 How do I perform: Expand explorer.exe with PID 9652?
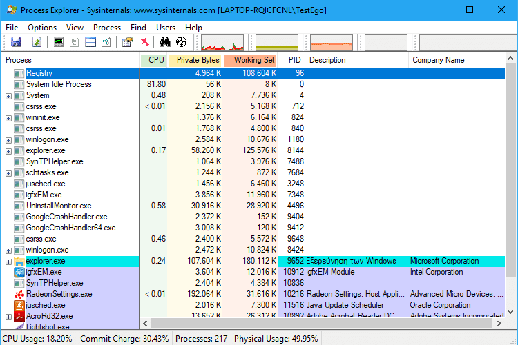click(x=8, y=262)
